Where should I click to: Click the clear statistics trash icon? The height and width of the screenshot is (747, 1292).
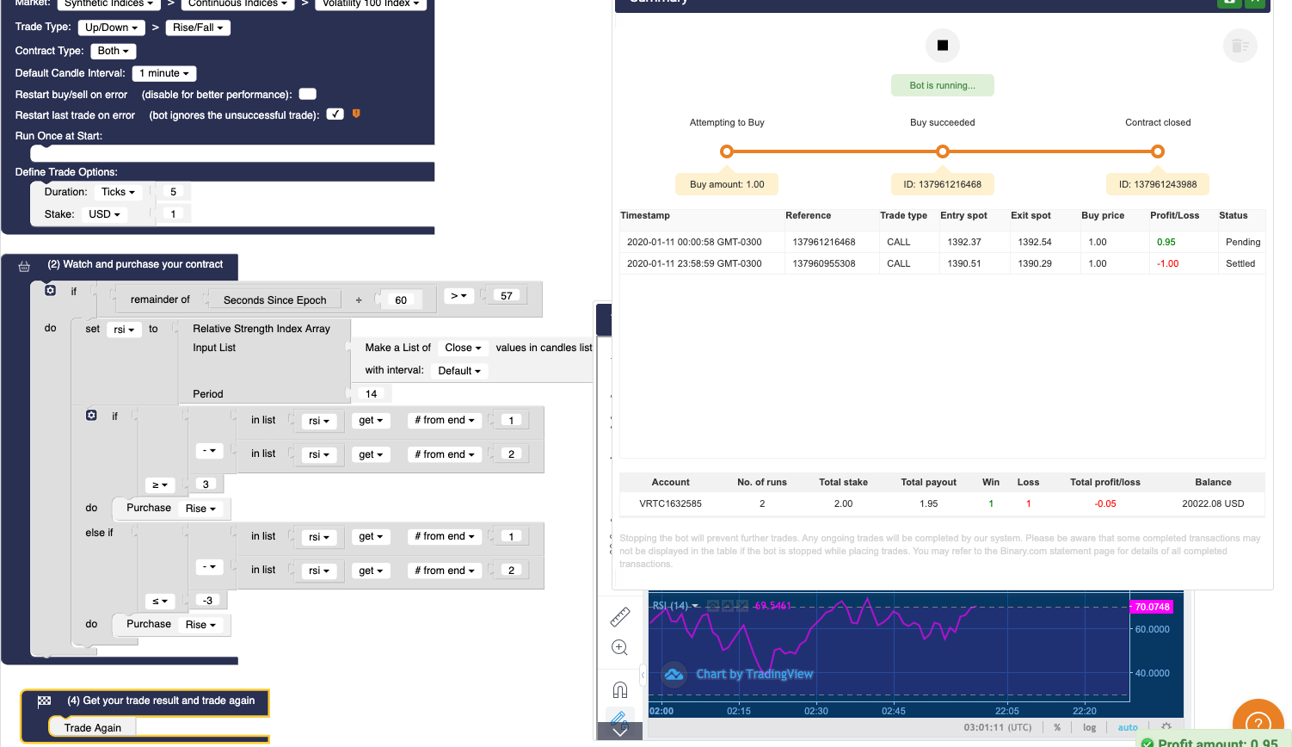[x=1240, y=46]
